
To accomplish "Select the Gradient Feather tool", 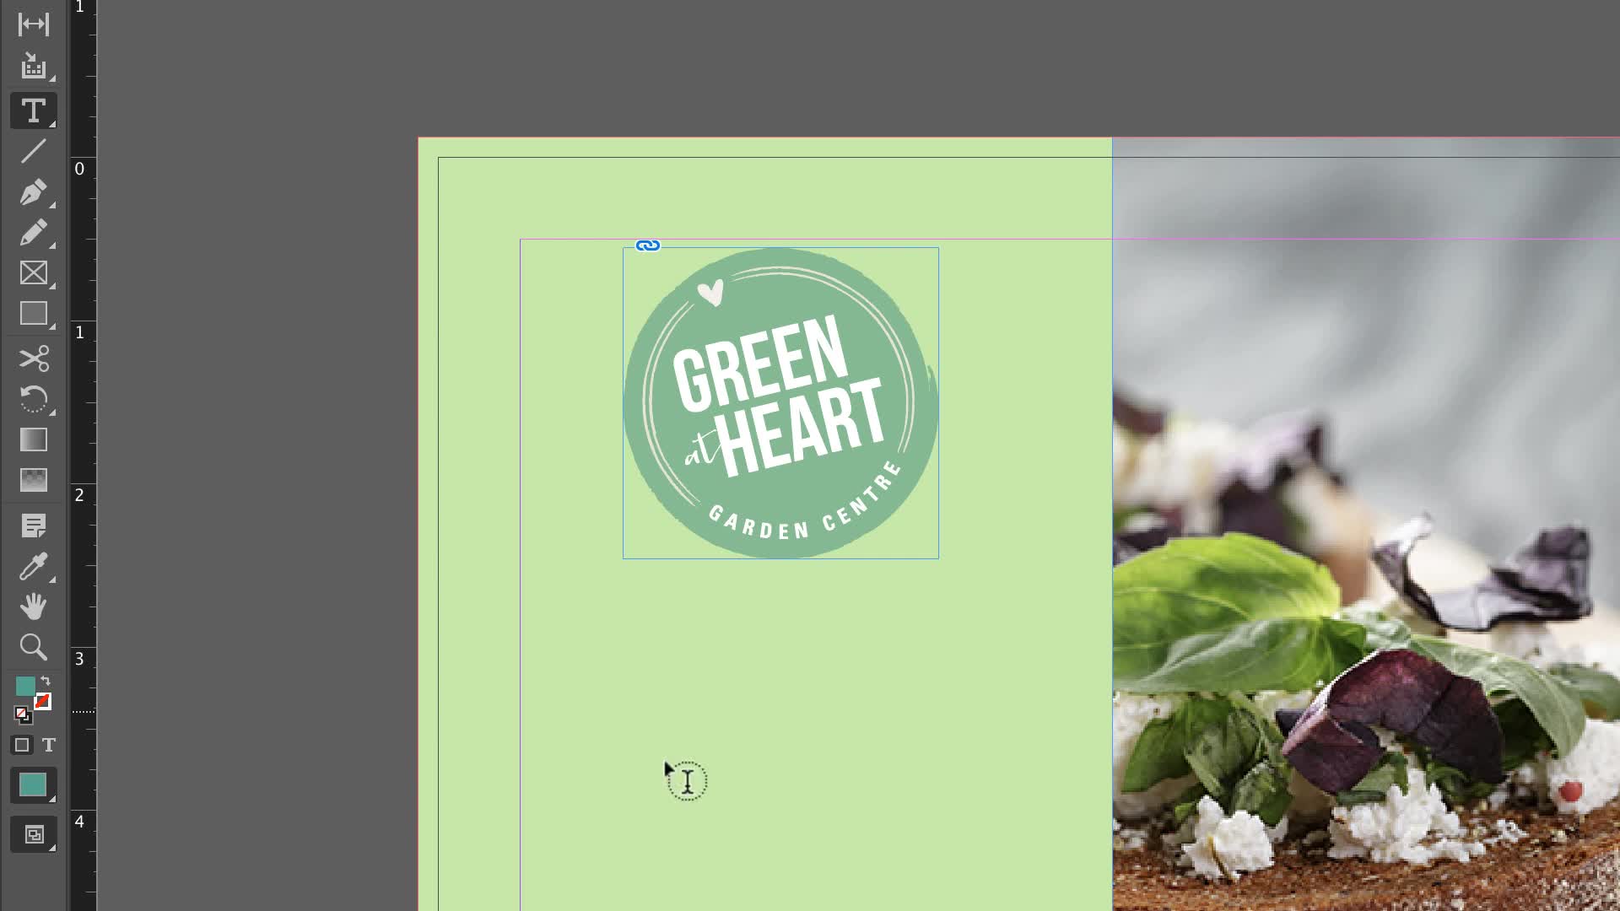I will pyautogui.click(x=34, y=480).
